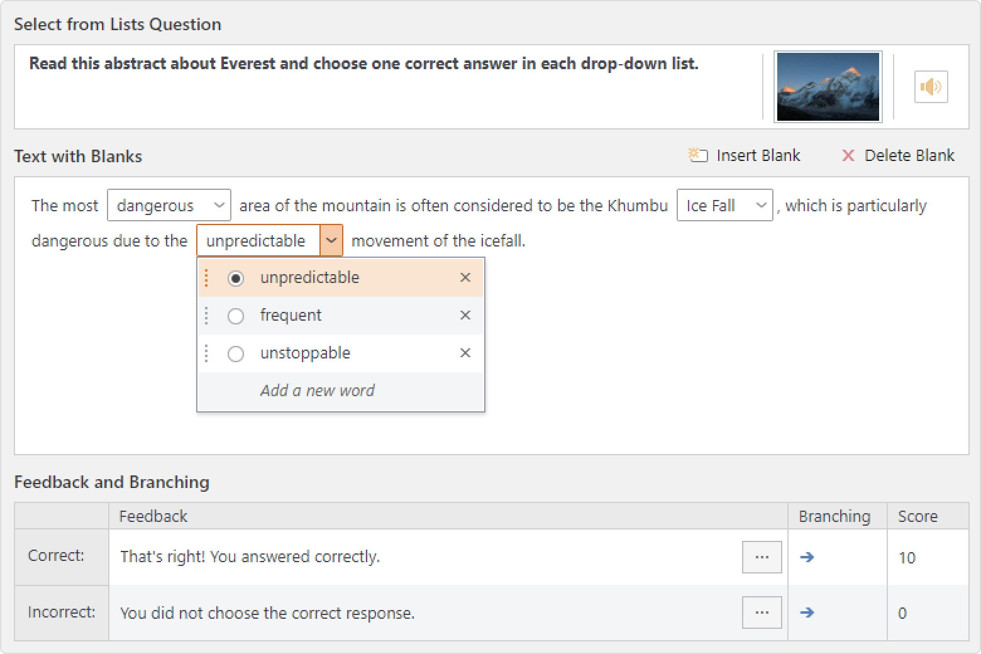Click the Everest mountain thumbnail image
The height and width of the screenshot is (654, 981).
pyautogui.click(x=828, y=87)
